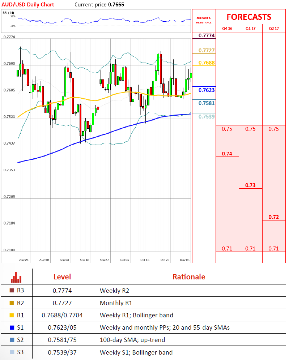
Task: Click the S1 row label
Action: [21, 327]
